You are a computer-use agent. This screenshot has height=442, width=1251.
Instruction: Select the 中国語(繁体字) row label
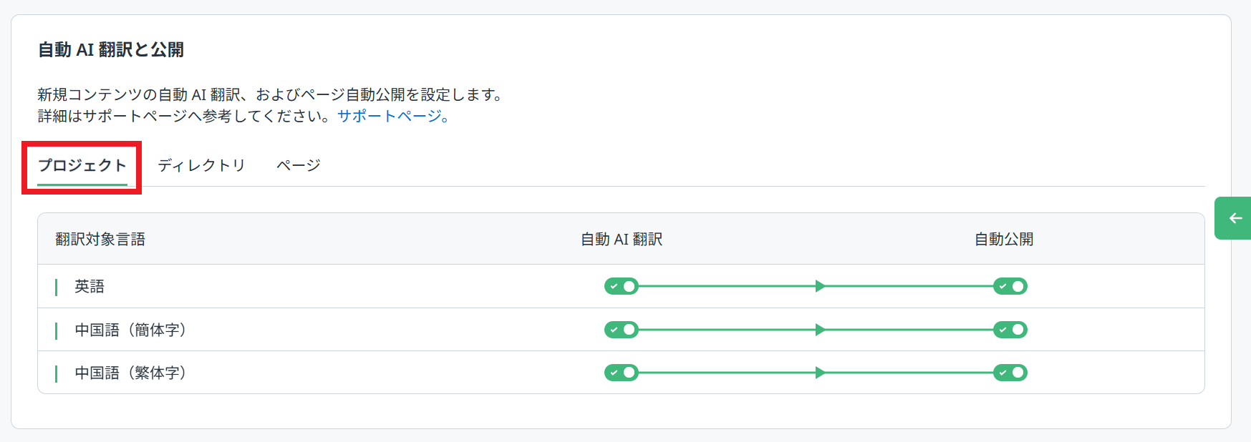point(130,373)
